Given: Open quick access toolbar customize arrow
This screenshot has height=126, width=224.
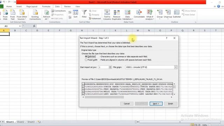Looking at the screenshot, I should tap(15, 2).
